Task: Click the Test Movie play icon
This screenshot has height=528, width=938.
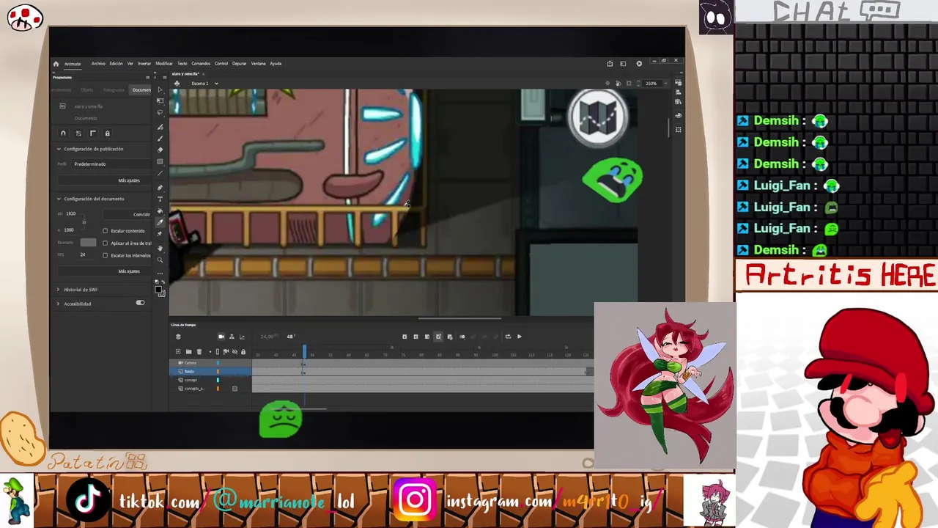Action: pyautogui.click(x=639, y=64)
